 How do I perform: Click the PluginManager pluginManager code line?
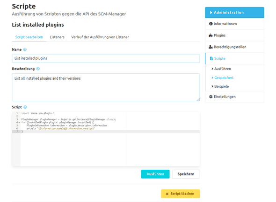pos(69,119)
